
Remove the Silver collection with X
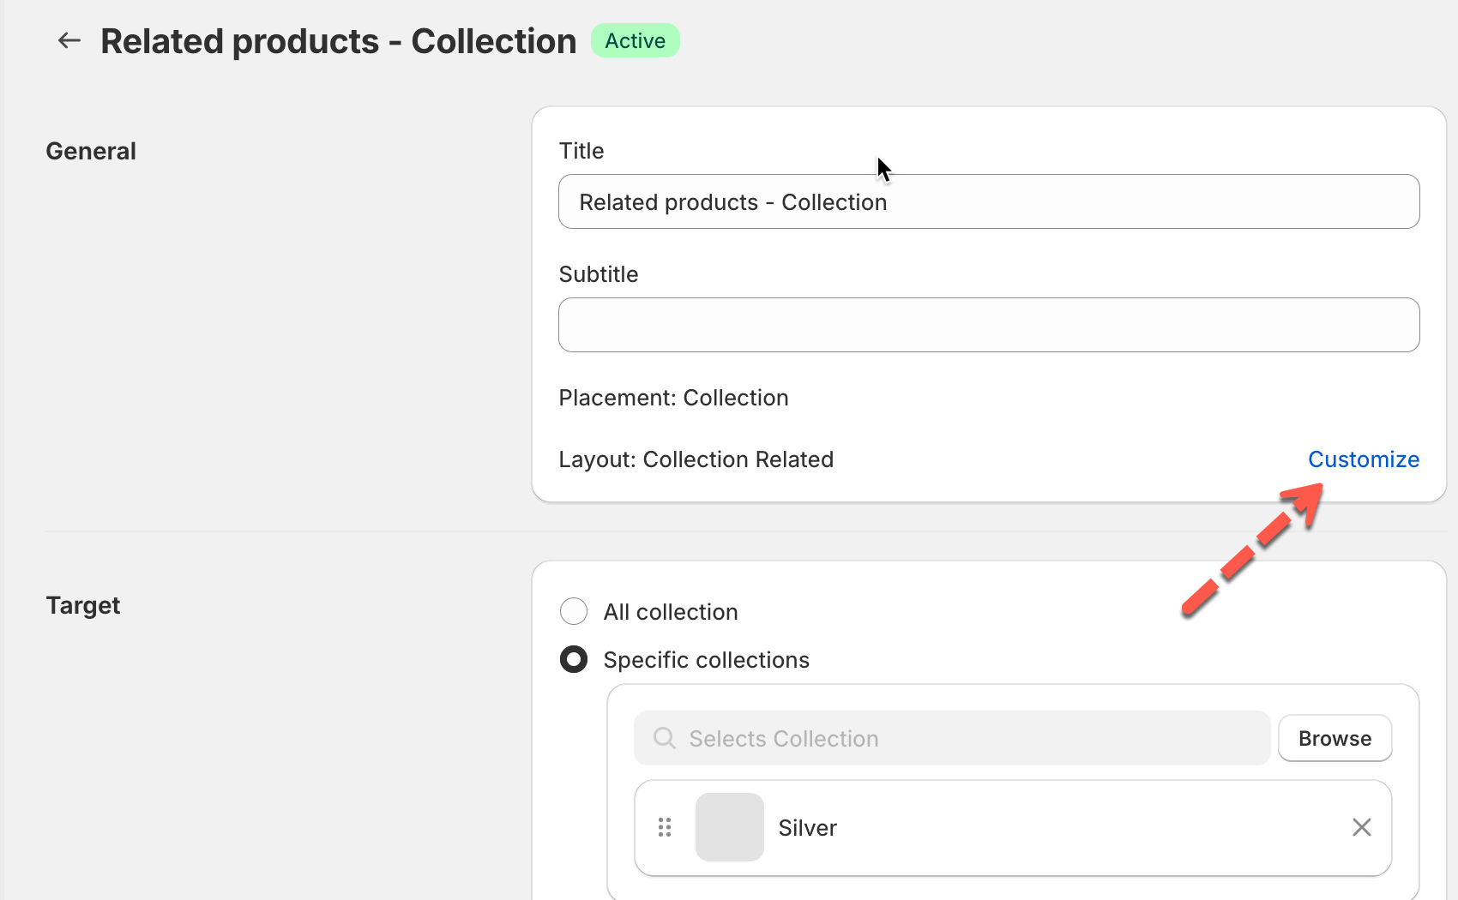pos(1361,827)
